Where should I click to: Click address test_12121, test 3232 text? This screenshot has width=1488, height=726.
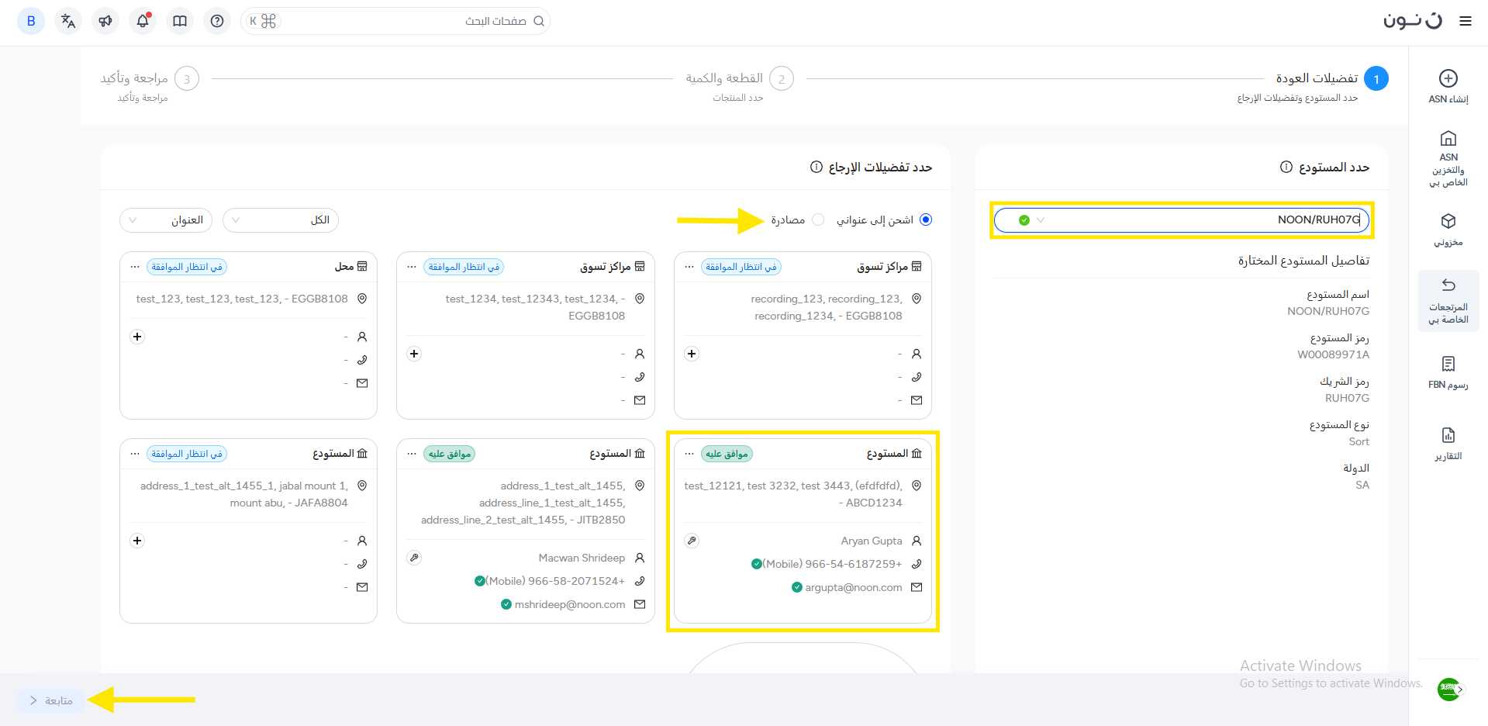(793, 494)
